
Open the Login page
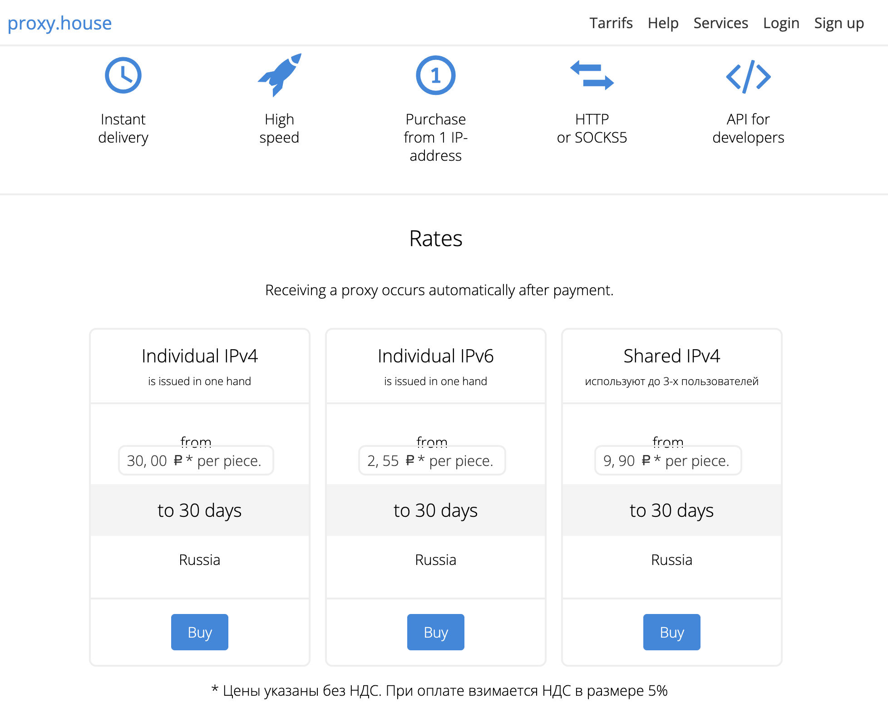coord(781,23)
